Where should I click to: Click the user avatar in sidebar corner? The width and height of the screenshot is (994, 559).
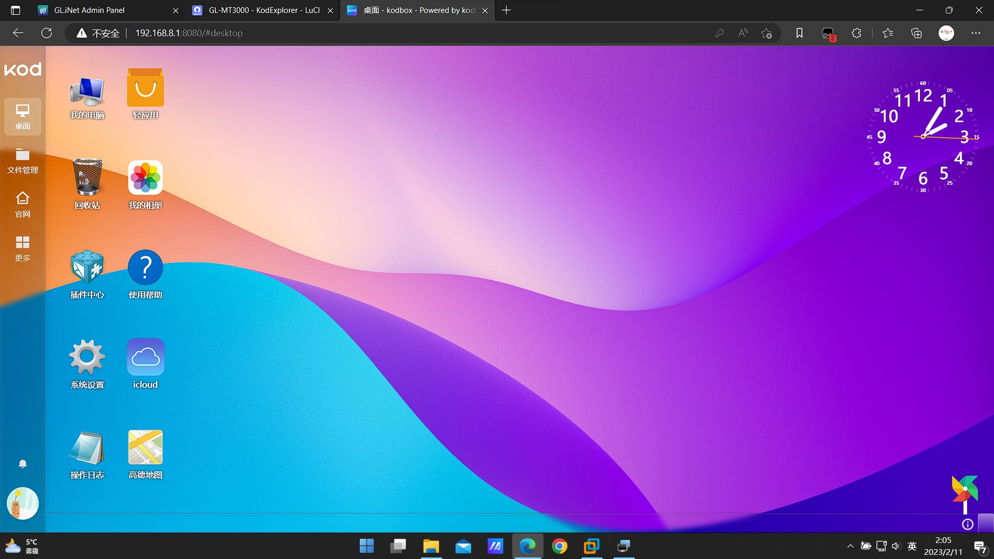point(22,503)
